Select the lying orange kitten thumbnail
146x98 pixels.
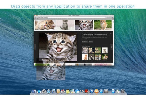(x=45, y=25)
